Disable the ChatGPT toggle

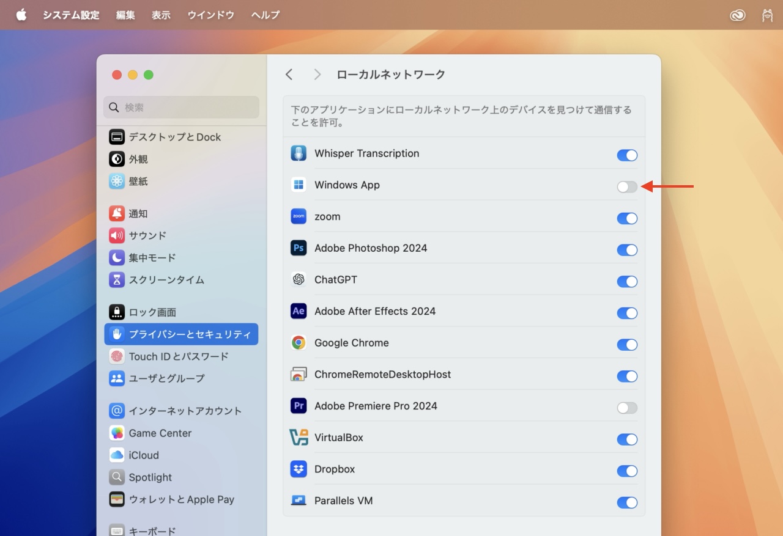(627, 282)
